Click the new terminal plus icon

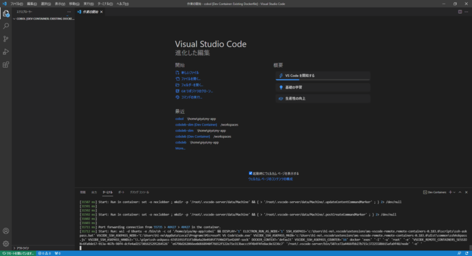pos(450,192)
